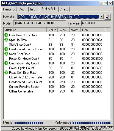
Task: Open the Charts tab
Action: 64,9
